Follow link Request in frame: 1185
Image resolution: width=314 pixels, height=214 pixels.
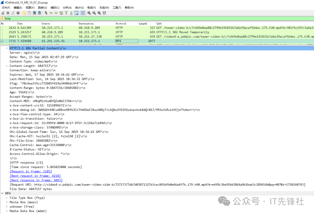point(31,171)
